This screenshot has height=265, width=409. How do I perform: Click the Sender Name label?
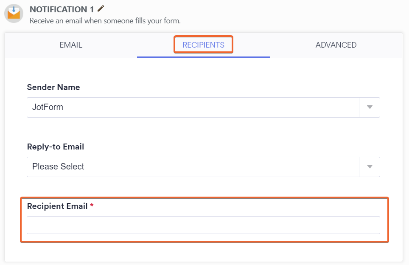[x=53, y=87]
